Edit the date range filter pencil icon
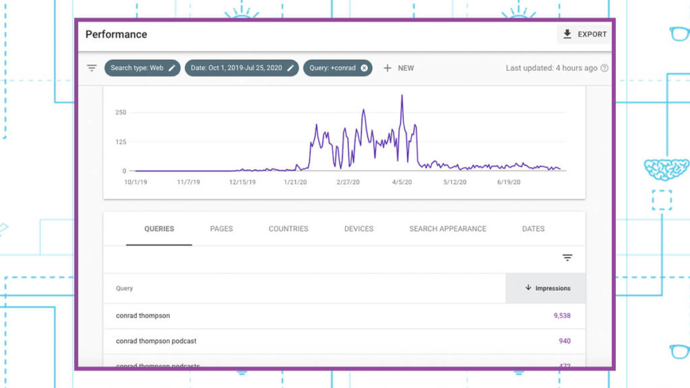Viewport: 690px width, 388px height. pos(290,68)
